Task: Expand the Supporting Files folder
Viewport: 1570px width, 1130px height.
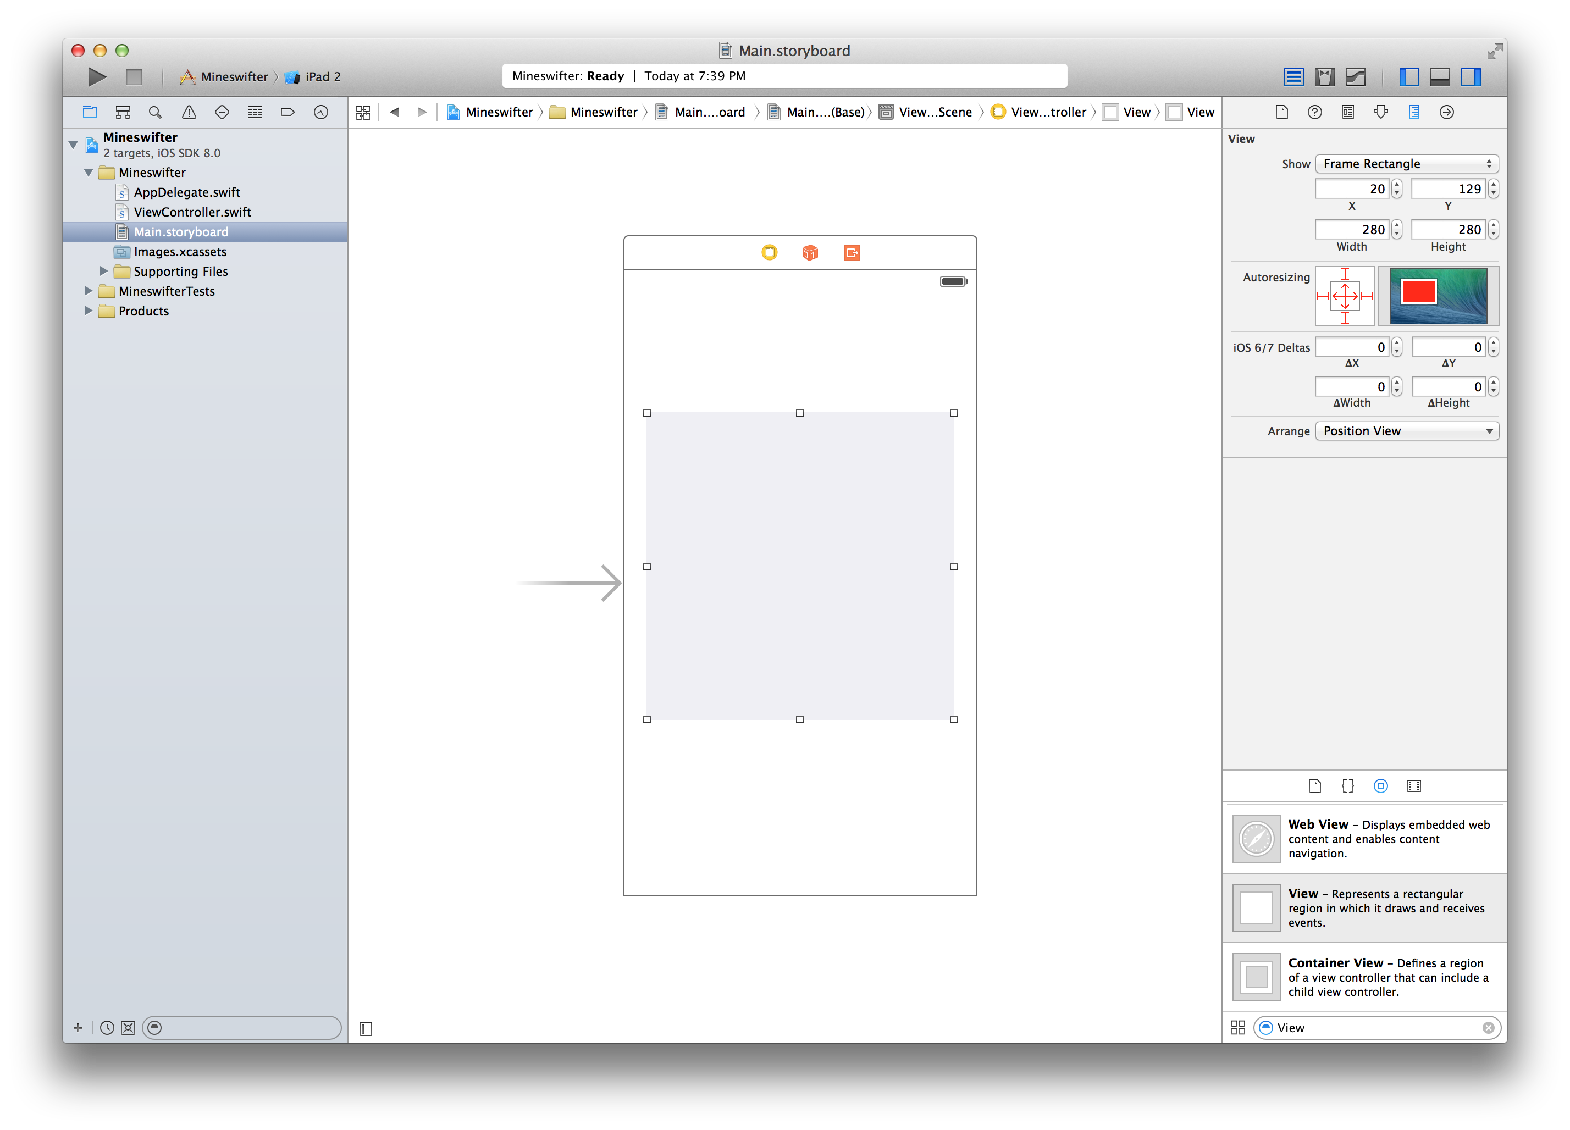Action: click(103, 272)
